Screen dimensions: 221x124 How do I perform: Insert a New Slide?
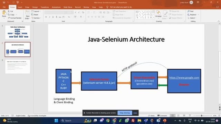(28, 15)
